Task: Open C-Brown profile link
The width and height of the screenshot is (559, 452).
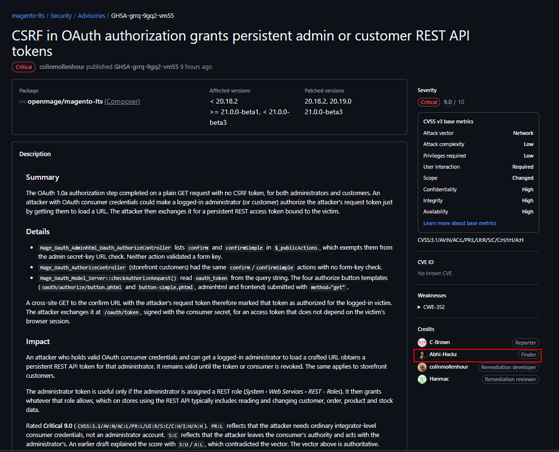Action: pyautogui.click(x=439, y=342)
